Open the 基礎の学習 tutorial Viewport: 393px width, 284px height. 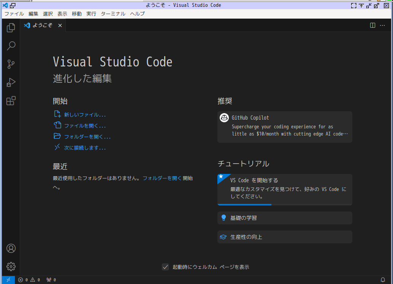coord(285,218)
